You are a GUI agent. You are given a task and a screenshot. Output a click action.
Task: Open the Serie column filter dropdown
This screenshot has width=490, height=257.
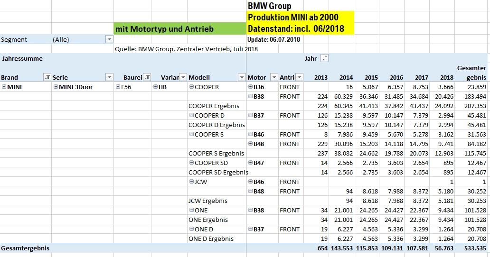pos(109,77)
